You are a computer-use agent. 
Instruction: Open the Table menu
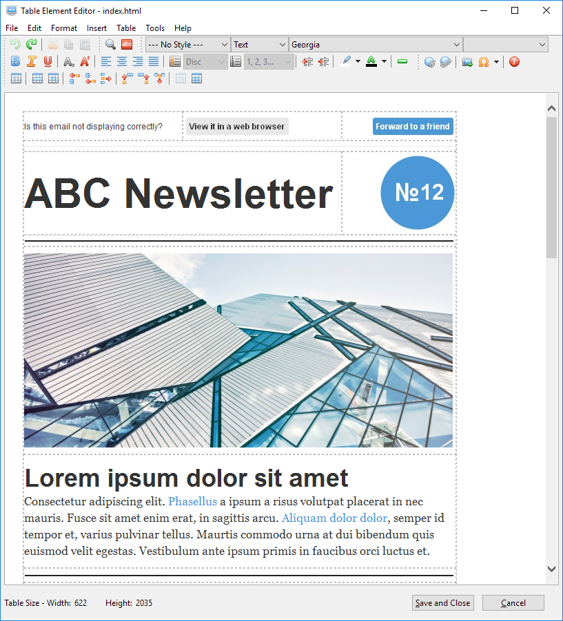coord(126,28)
